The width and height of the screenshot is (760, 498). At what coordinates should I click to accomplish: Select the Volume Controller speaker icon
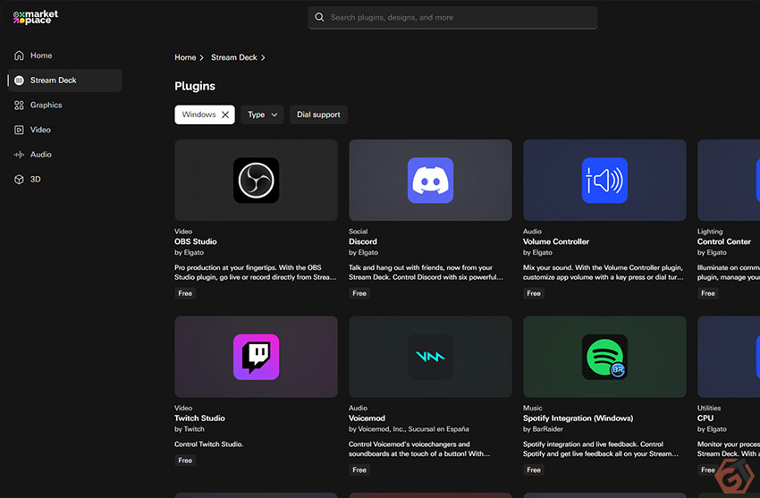pyautogui.click(x=604, y=180)
